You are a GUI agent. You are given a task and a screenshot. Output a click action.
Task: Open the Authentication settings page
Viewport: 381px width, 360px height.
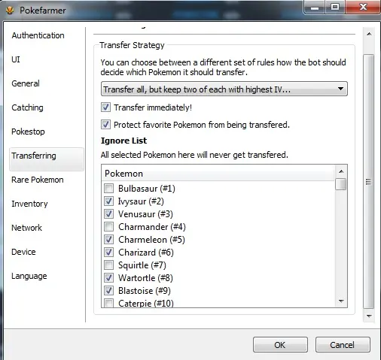(x=38, y=35)
